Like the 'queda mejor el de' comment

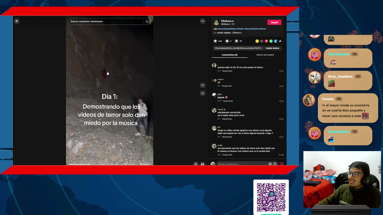(x=280, y=71)
